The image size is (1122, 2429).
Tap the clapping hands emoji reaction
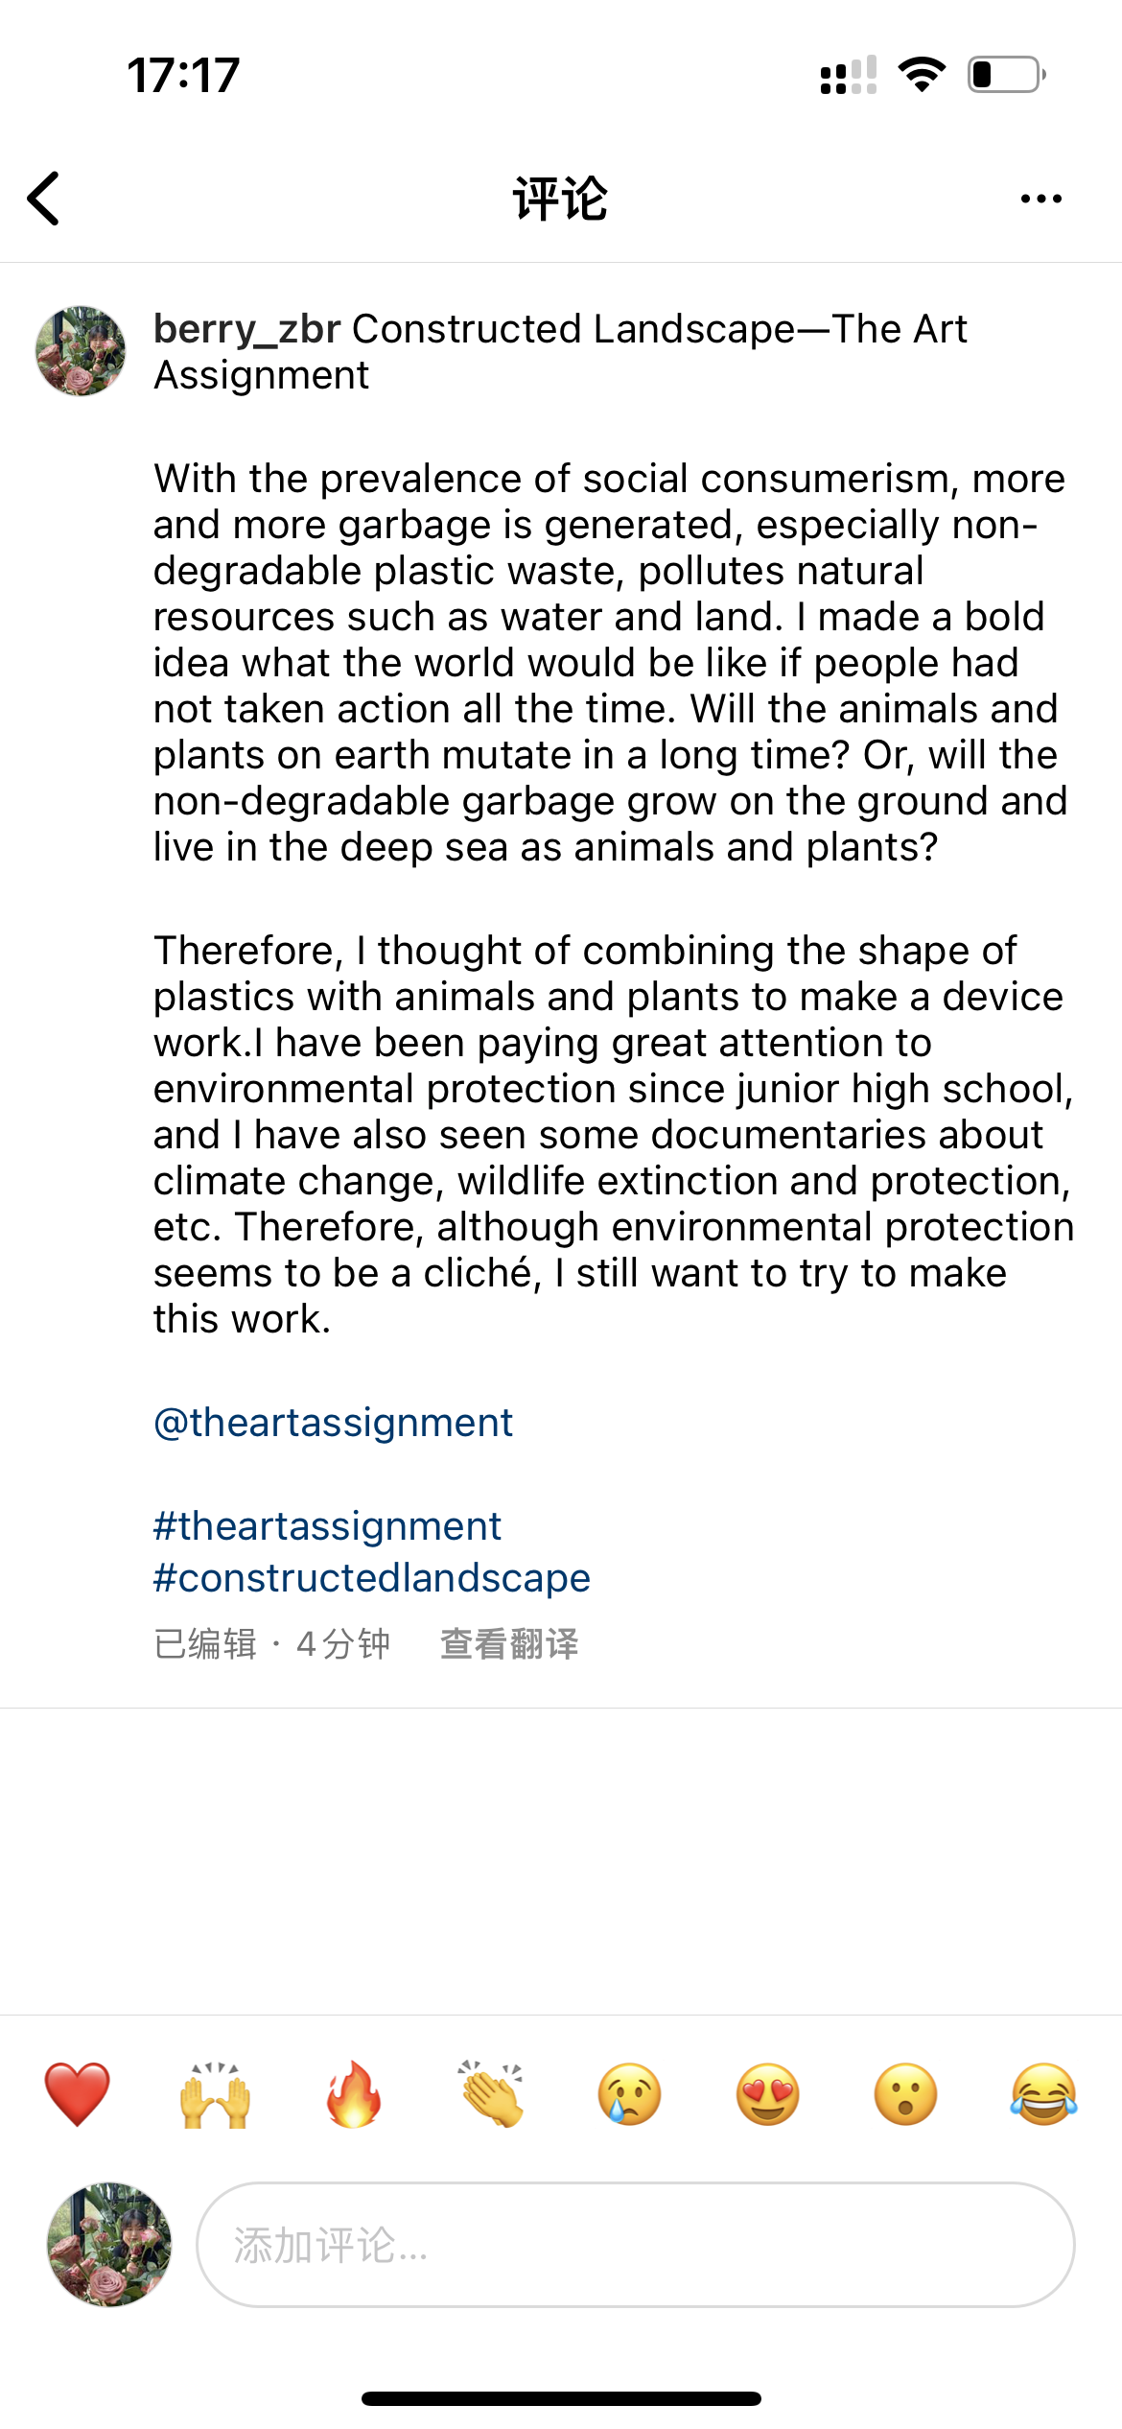click(492, 2093)
